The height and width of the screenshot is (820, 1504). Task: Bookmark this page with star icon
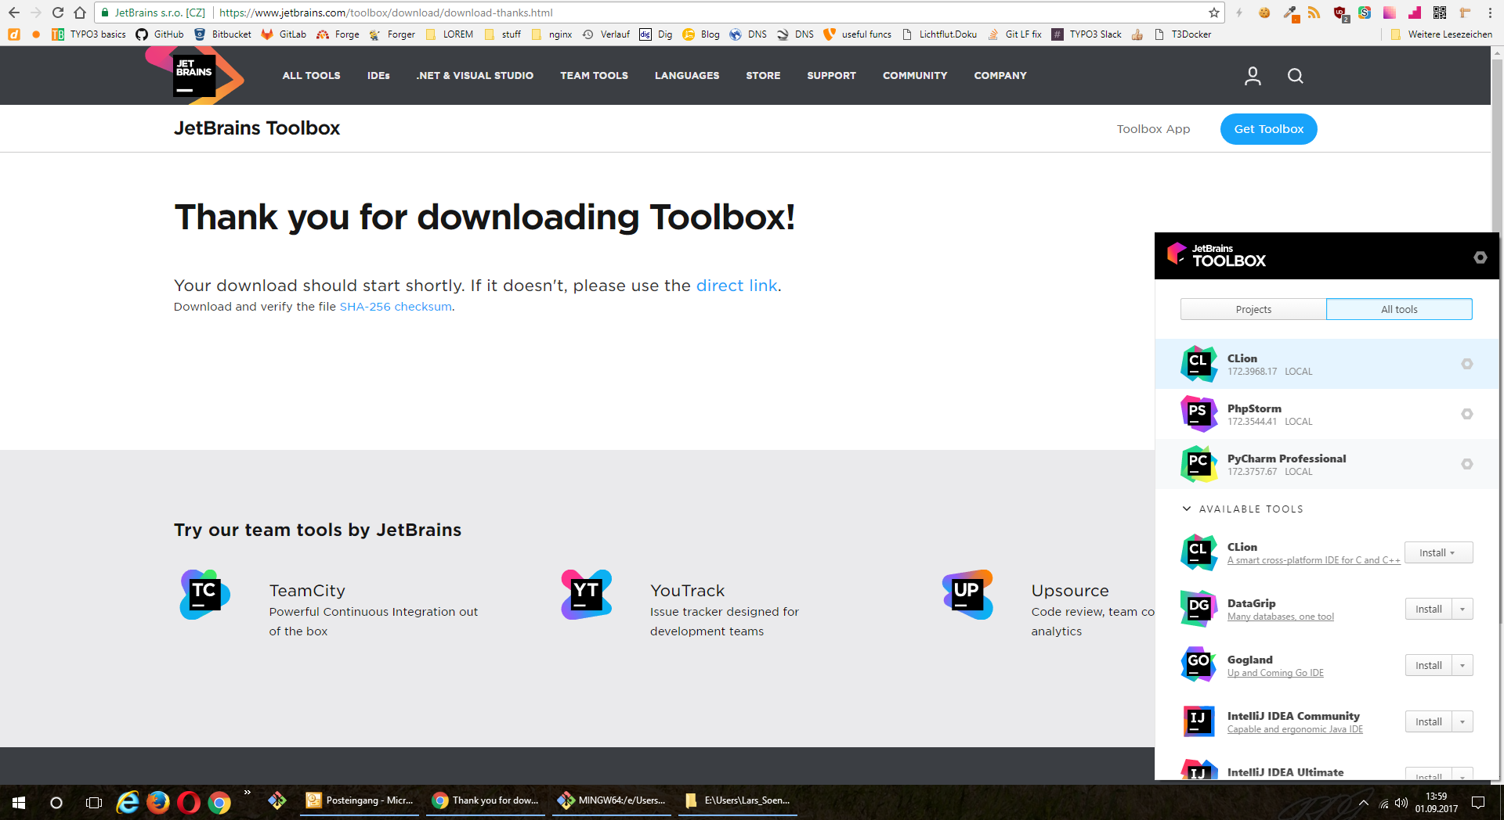1213,13
